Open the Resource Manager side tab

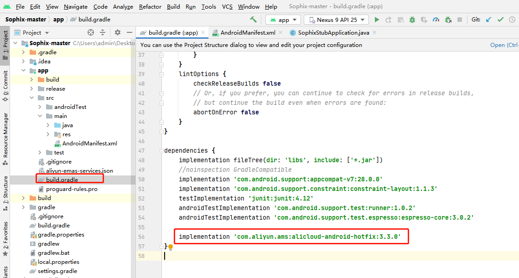click(5, 139)
